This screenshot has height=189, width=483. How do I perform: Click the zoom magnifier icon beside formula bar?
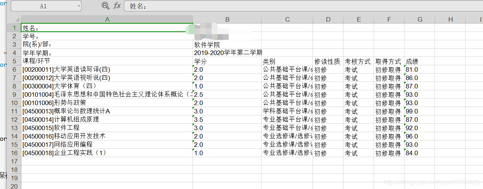106,6
